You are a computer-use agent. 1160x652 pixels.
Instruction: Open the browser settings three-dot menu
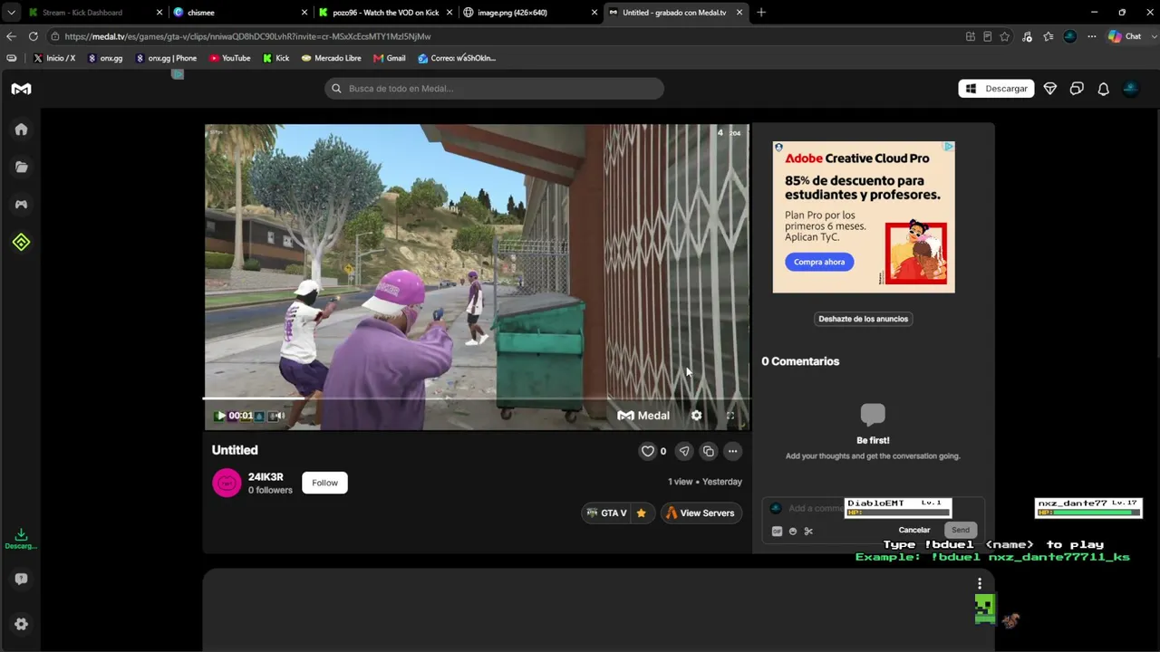pyautogui.click(x=1091, y=36)
